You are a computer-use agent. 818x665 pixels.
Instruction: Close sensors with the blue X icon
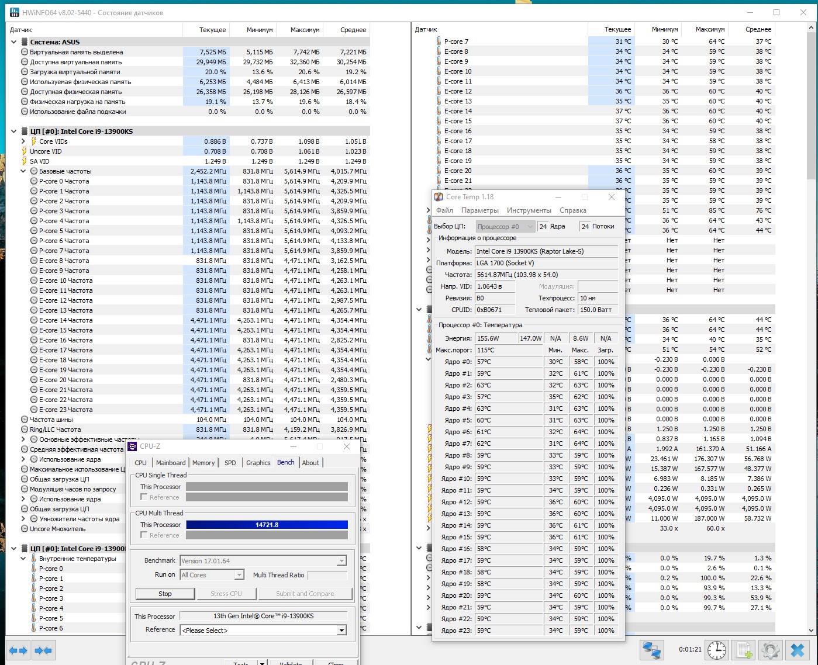click(798, 650)
